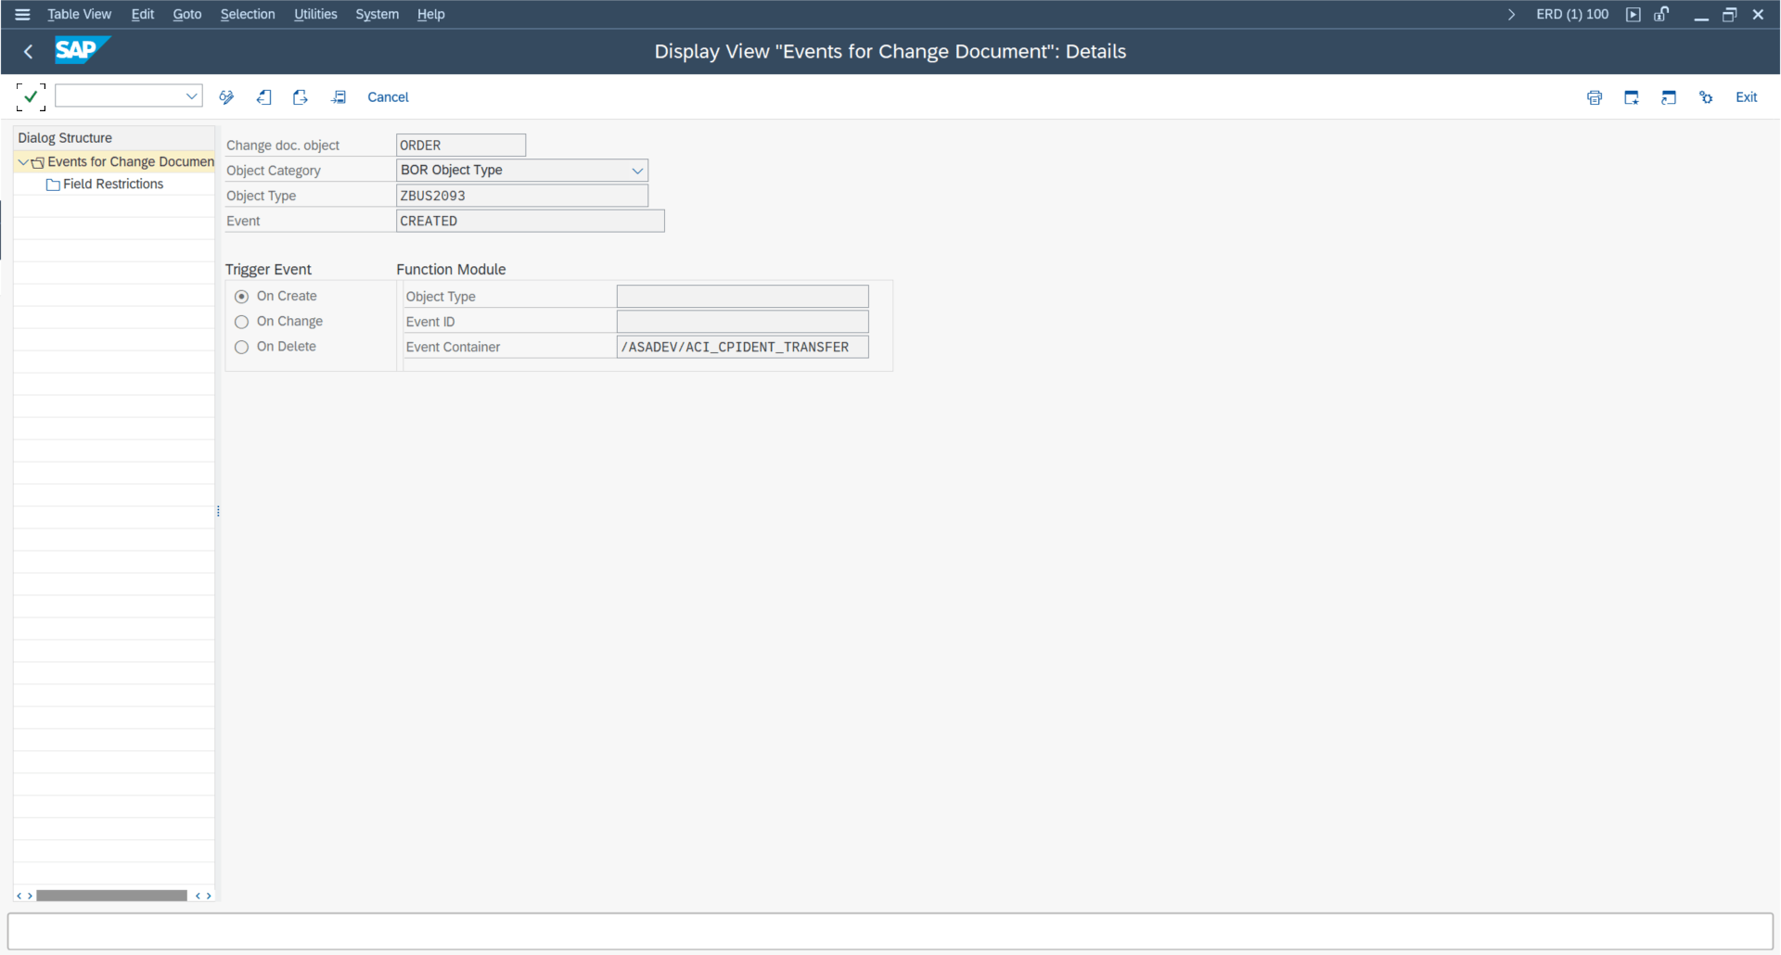Click the Function Module heading
This screenshot has height=955, width=1781.
pyautogui.click(x=451, y=270)
